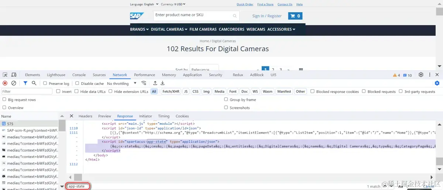443x190 pixels.
Task: Expand the DIGITAL CAMERAS menu
Action: point(169,29)
